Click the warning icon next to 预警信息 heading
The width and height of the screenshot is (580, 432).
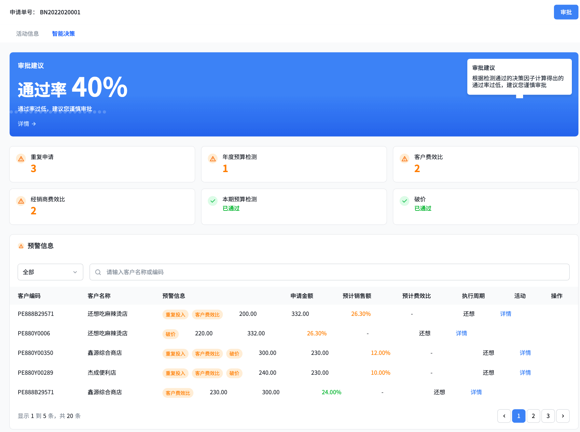pyautogui.click(x=21, y=246)
